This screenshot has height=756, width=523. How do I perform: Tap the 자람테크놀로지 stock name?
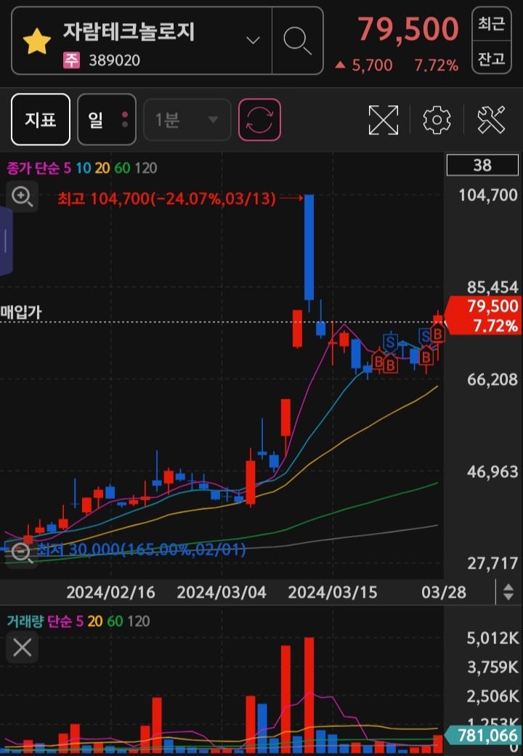[x=129, y=32]
